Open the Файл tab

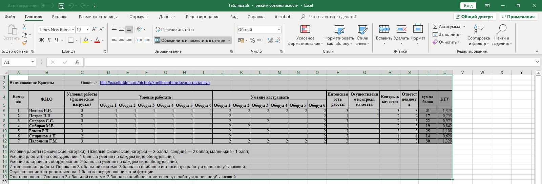point(10,17)
